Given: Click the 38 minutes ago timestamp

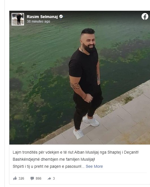Looking at the screenshot, I should tap(38, 22).
